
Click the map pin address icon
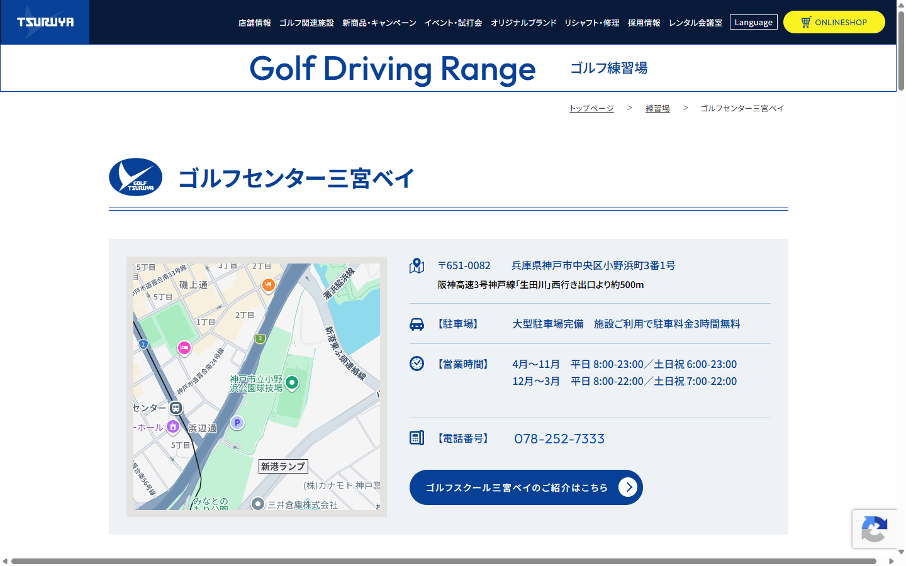coord(417,266)
